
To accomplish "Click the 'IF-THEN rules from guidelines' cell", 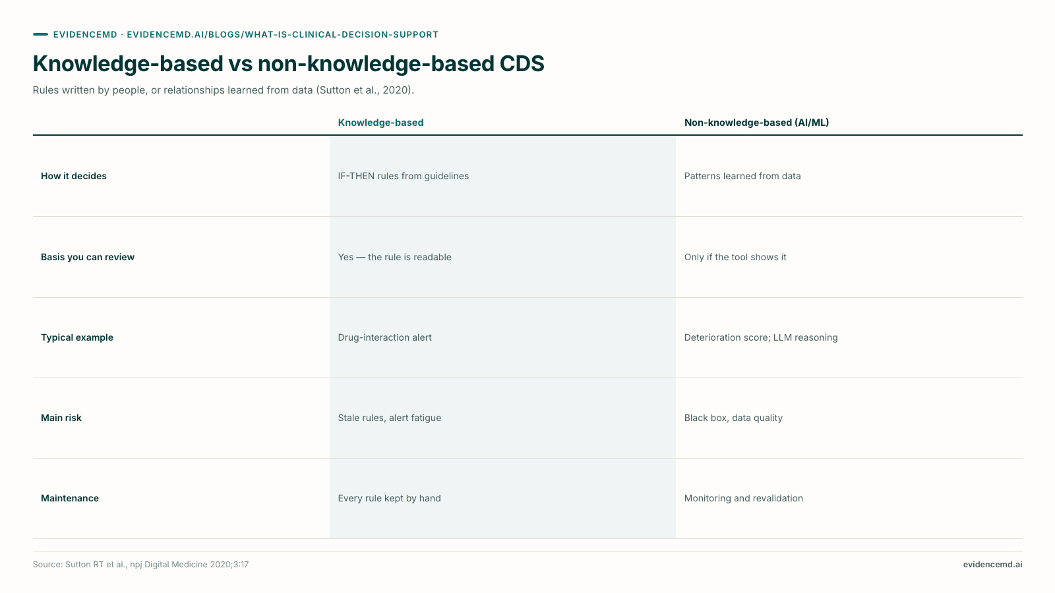I will (404, 176).
